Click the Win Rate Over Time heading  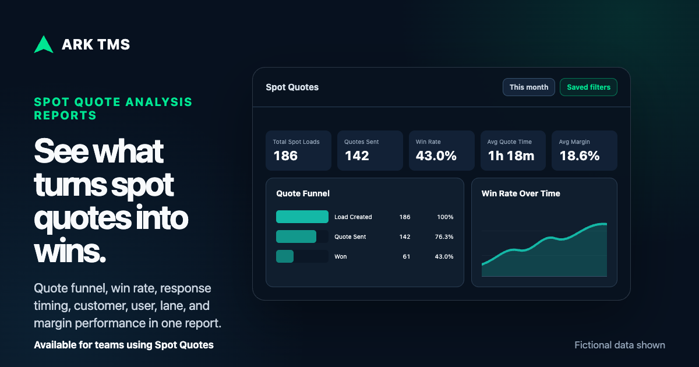(521, 193)
